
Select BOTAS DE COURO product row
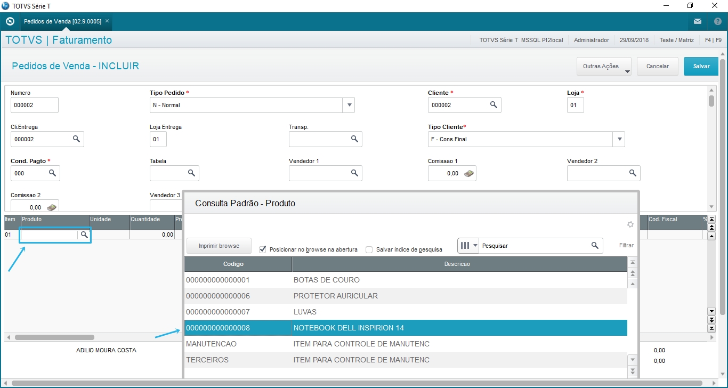click(406, 280)
